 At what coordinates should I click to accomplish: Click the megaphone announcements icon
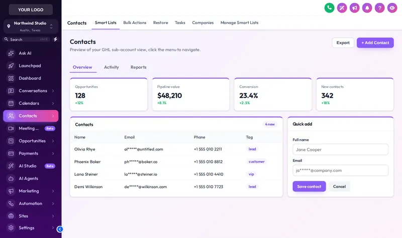click(354, 8)
